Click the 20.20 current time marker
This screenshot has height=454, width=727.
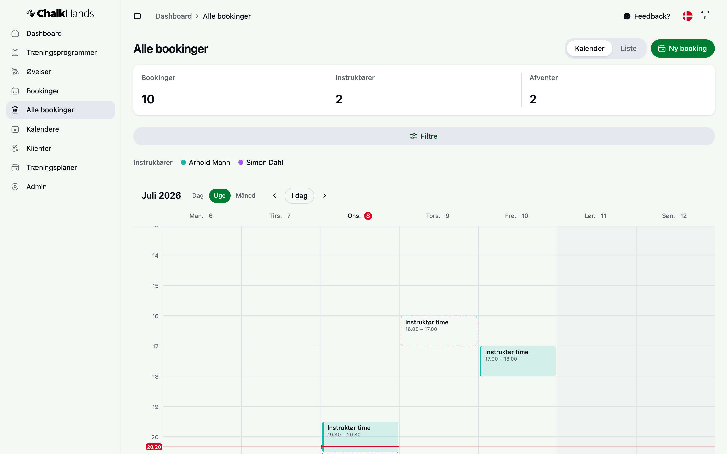point(154,447)
